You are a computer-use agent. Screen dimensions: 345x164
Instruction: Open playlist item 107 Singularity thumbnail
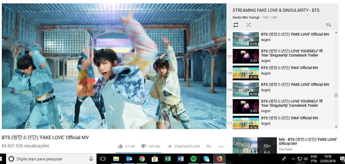pos(246,56)
